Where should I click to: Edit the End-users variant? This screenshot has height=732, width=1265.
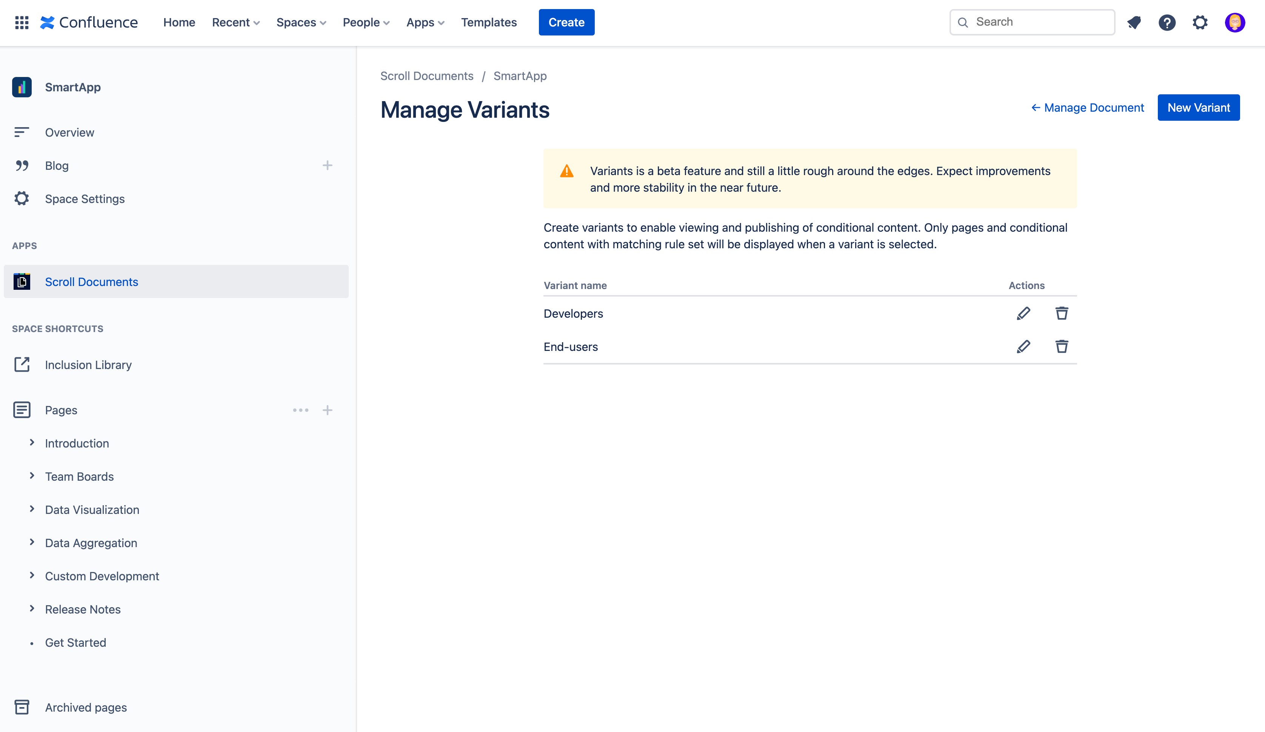1023,346
